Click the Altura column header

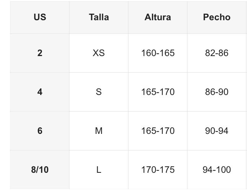pyautogui.click(x=158, y=17)
